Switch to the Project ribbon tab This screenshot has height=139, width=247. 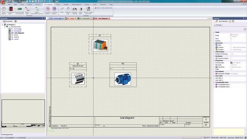[x=29, y=5]
